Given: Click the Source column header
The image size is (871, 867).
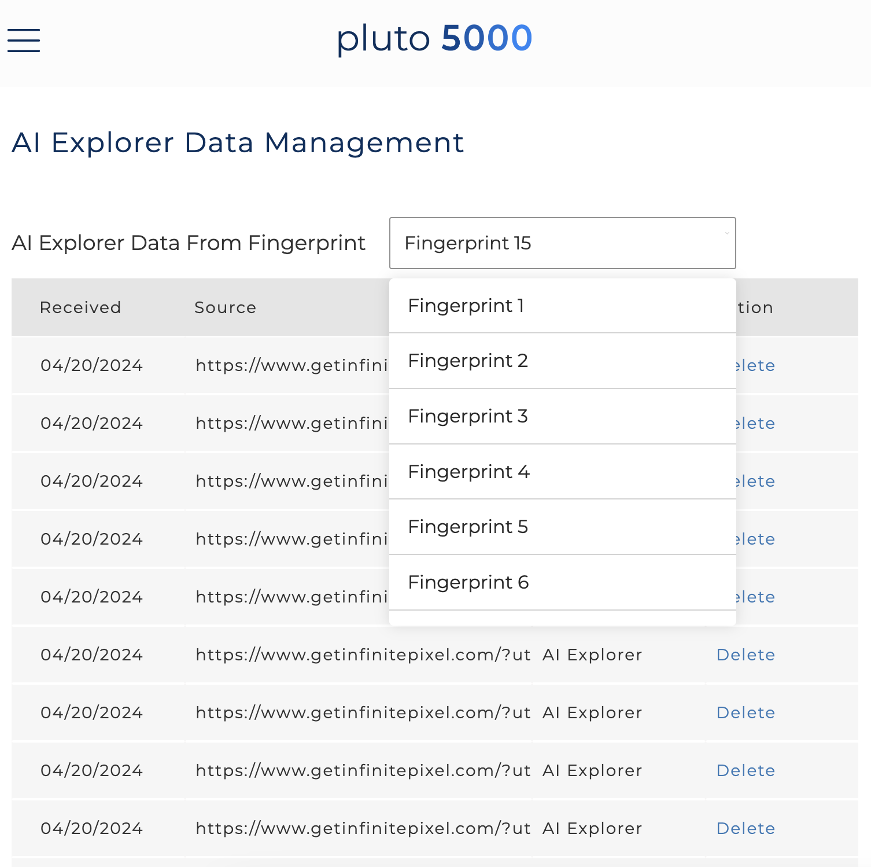Looking at the screenshot, I should 225,307.
